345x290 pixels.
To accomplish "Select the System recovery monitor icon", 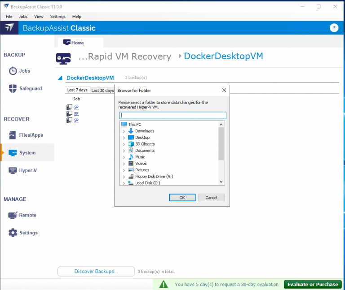I will pyautogui.click(x=13, y=153).
